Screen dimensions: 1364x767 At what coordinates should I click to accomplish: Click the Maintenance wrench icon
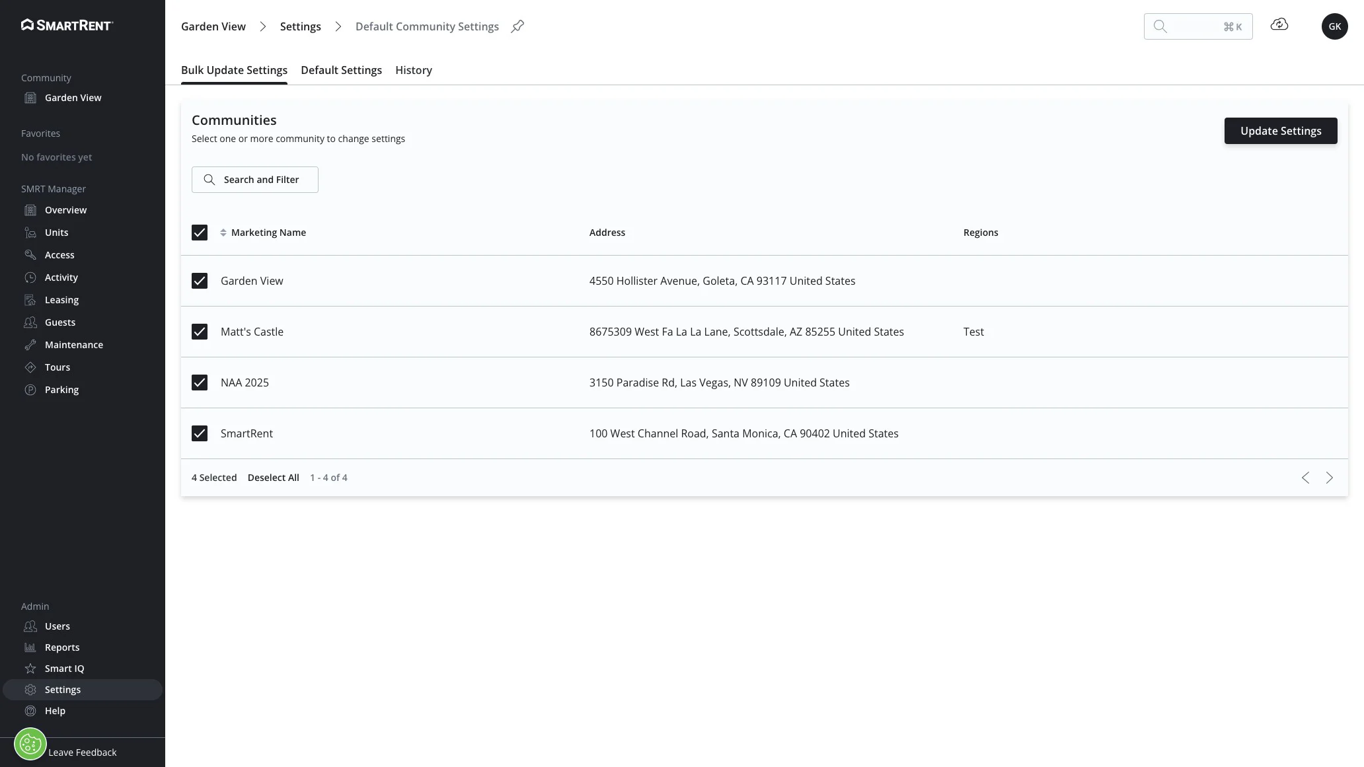pyautogui.click(x=30, y=345)
